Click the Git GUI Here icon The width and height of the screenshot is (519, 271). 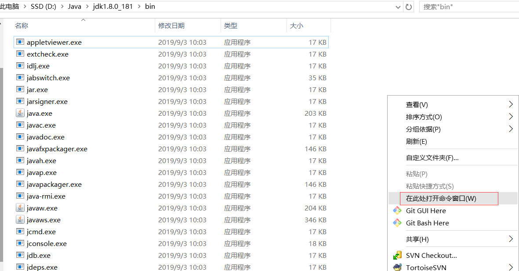397,211
